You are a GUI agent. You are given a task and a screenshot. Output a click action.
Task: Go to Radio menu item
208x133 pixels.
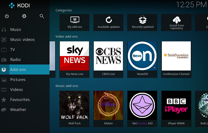click(x=25, y=60)
